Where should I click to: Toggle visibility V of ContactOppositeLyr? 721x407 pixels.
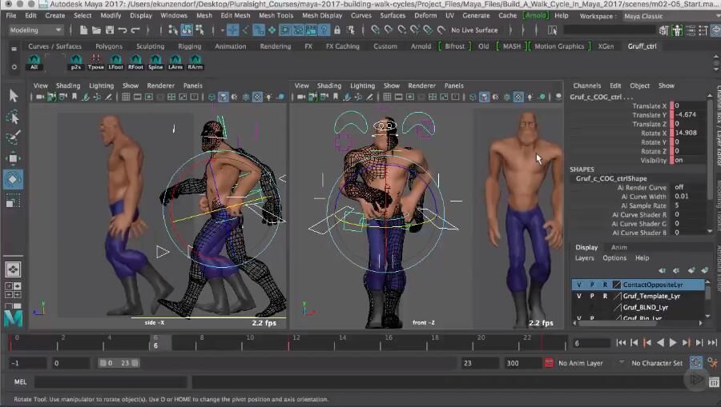pyautogui.click(x=579, y=285)
